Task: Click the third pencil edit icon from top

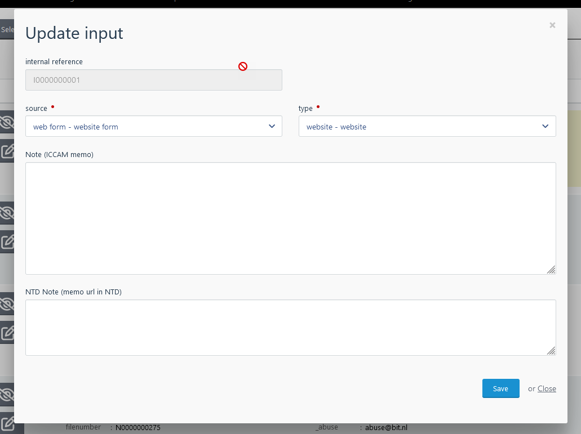Action: 6,333
